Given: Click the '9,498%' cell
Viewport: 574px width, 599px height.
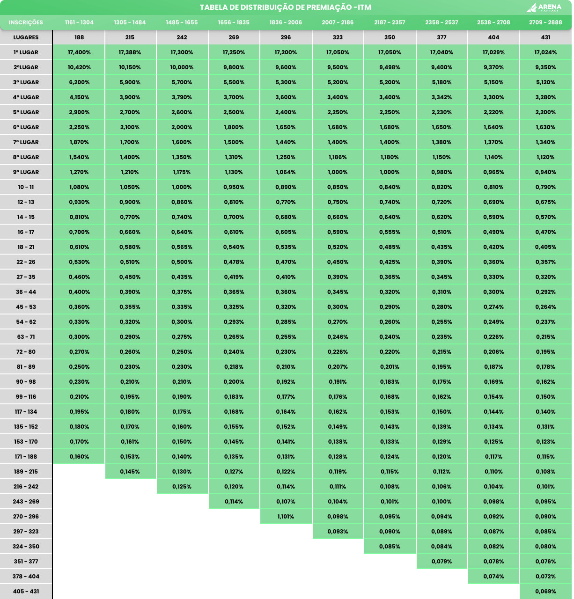Looking at the screenshot, I should point(390,67).
